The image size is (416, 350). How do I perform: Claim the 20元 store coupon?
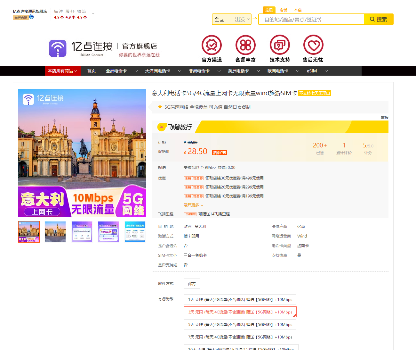224,187
